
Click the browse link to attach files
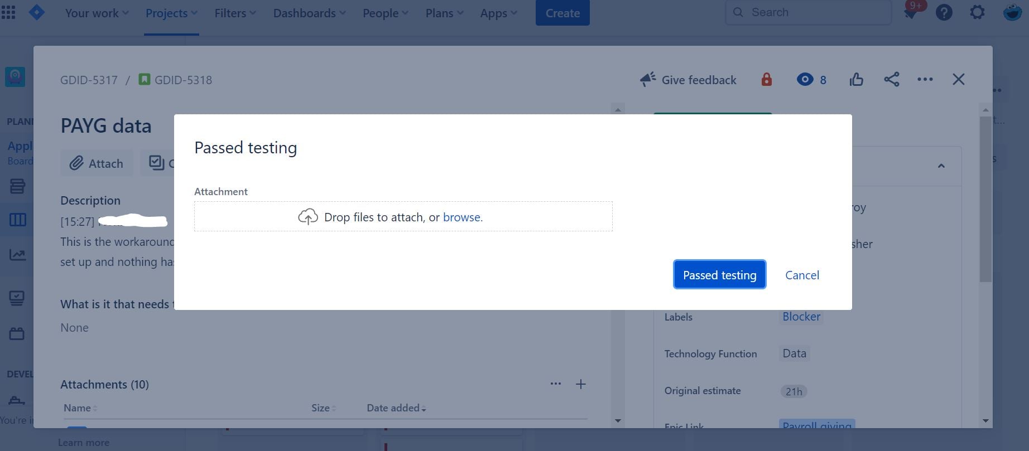click(461, 217)
